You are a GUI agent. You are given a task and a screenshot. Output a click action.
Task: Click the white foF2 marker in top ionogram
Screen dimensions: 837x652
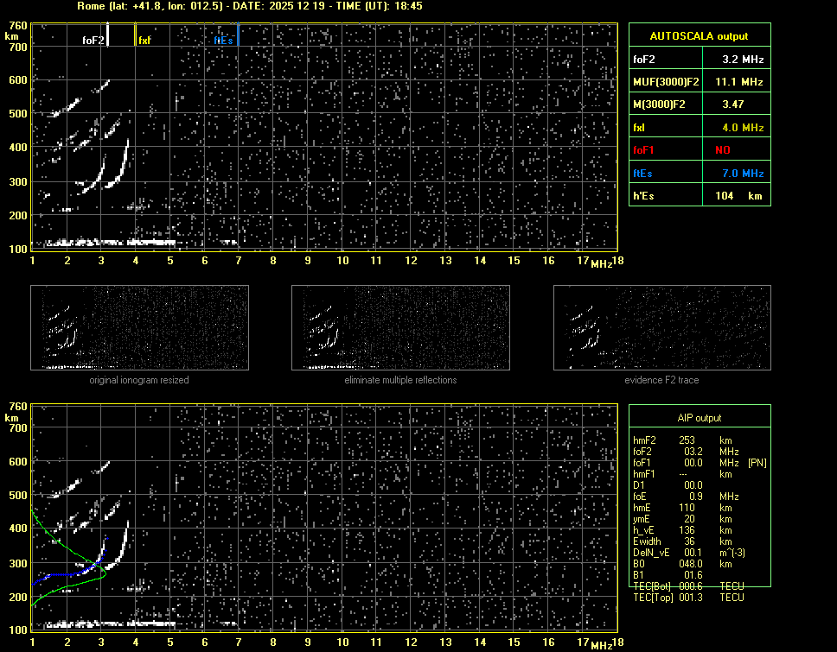click(x=107, y=35)
